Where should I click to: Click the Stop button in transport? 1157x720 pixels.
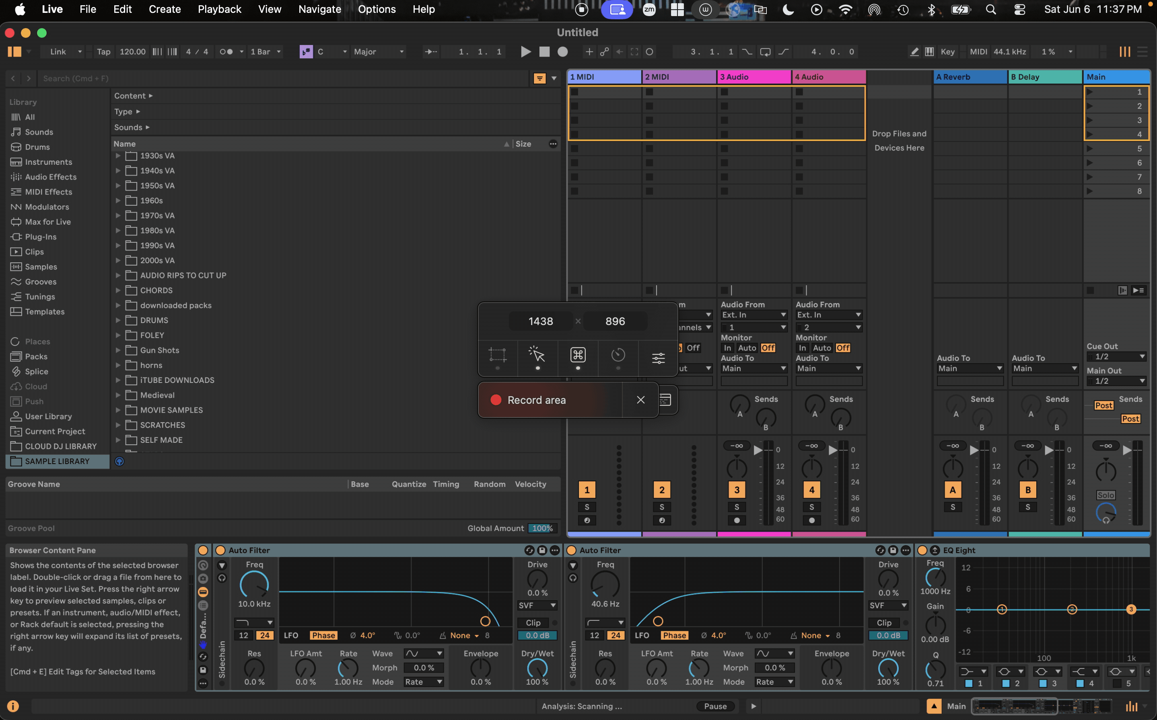(544, 52)
